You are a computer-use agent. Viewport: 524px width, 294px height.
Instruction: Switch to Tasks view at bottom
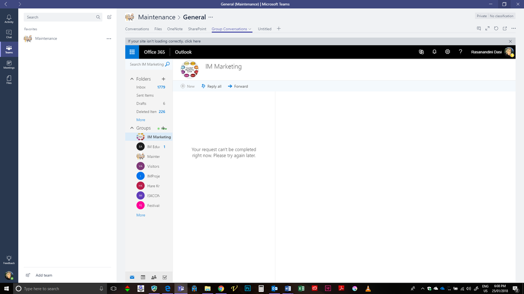(x=165, y=277)
